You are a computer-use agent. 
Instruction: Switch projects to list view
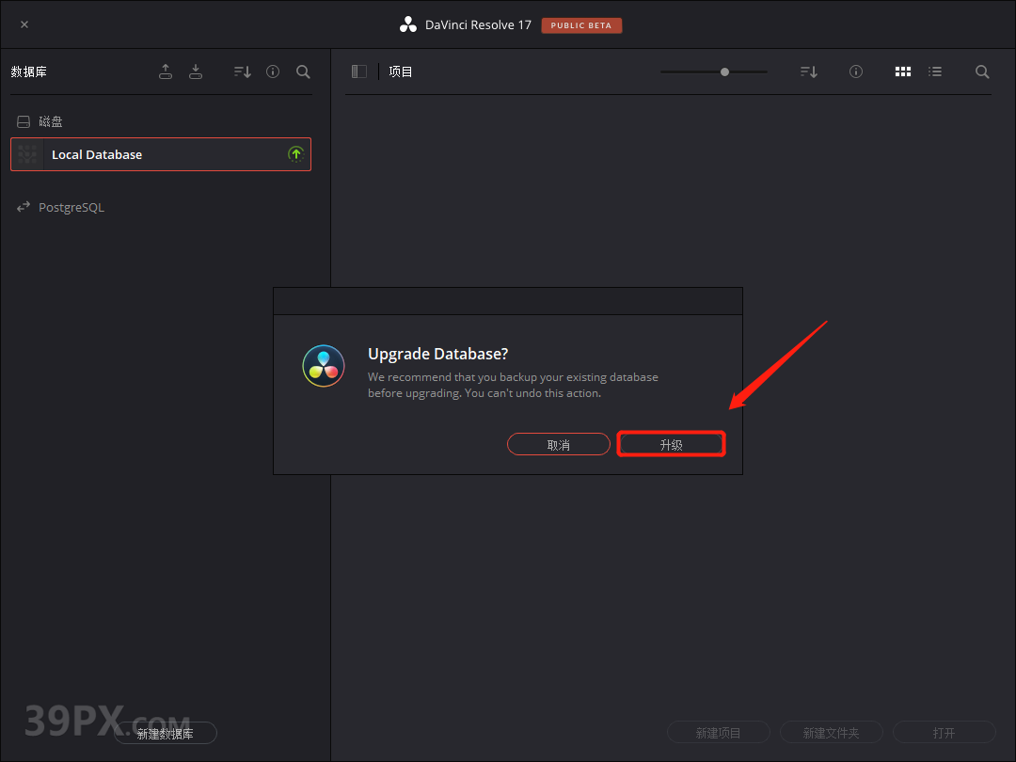tap(934, 71)
